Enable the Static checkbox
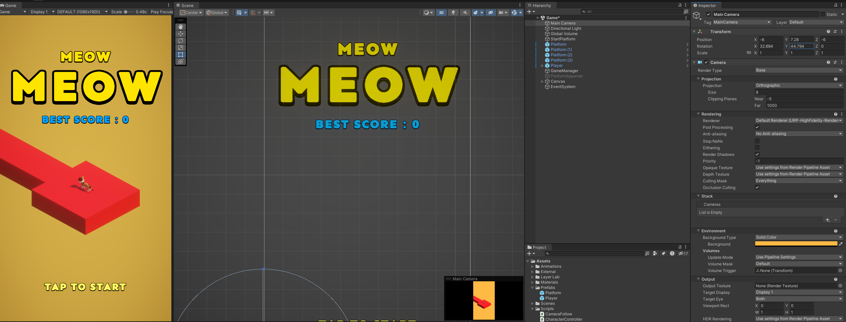The height and width of the screenshot is (322, 846). (822, 14)
